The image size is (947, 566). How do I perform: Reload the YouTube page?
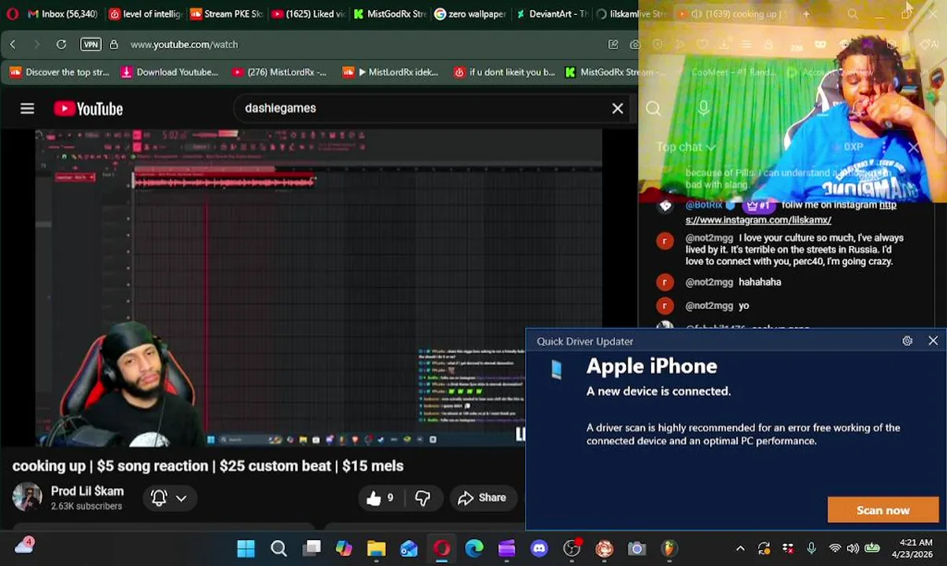[x=61, y=45]
